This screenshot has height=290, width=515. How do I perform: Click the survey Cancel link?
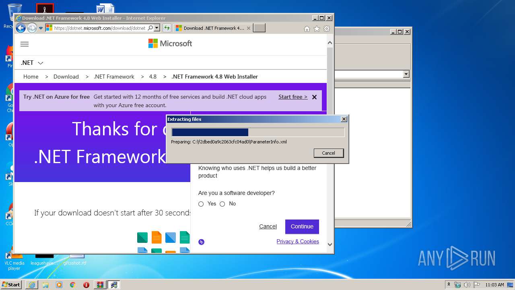point(268,226)
